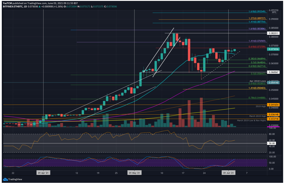
Task: Click the 25 date label on time axis
Action: tap(116, 173)
